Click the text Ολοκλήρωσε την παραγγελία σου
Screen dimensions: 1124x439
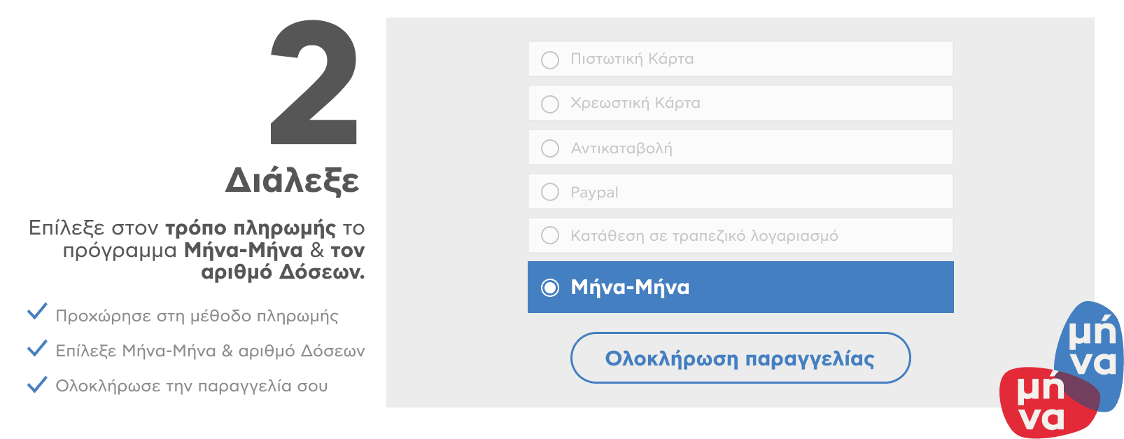(x=191, y=386)
